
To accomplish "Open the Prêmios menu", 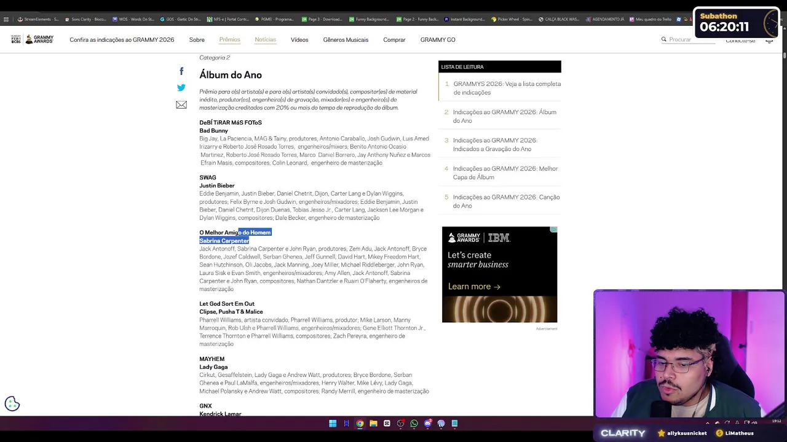I will [229, 40].
